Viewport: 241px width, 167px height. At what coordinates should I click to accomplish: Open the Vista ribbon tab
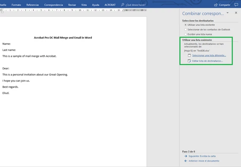point(84,5)
